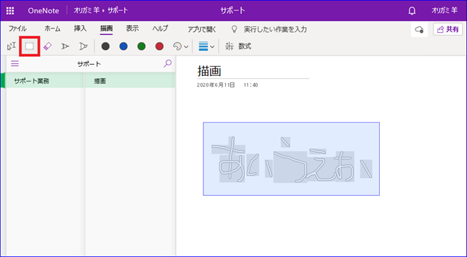Screen dimensions: 467x257
Task: Click the notebook search magnifier icon
Action: coord(168,63)
